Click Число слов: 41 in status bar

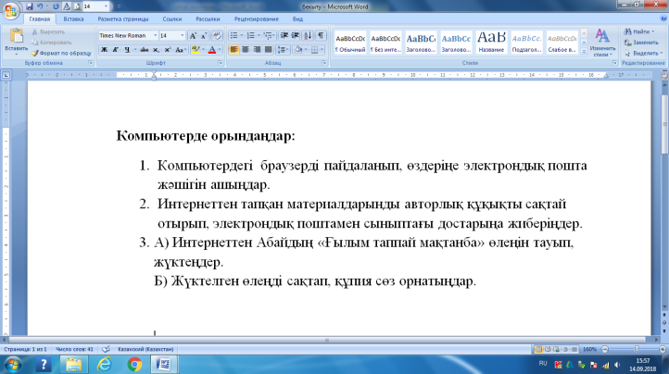coord(74,349)
